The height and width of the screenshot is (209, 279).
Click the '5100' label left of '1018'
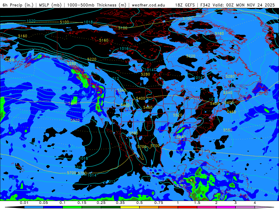point(64,22)
